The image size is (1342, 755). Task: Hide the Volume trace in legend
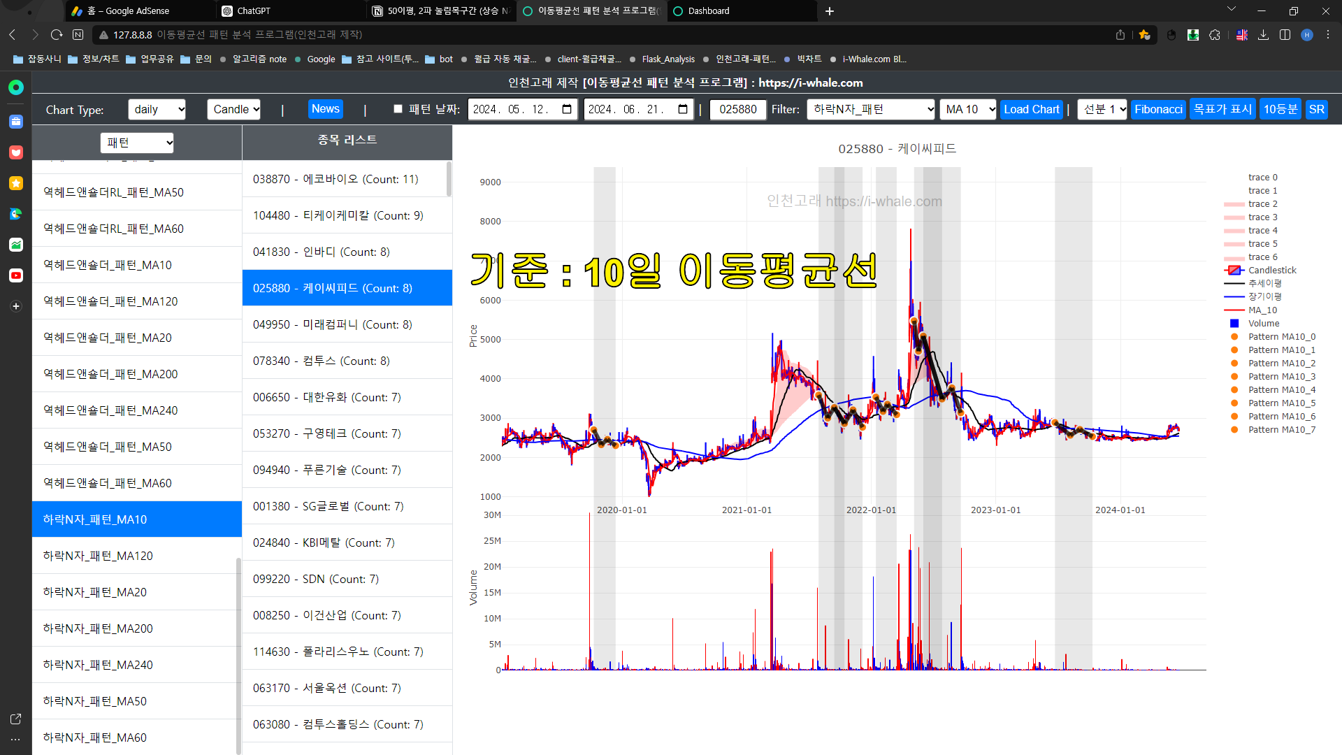point(1263,324)
